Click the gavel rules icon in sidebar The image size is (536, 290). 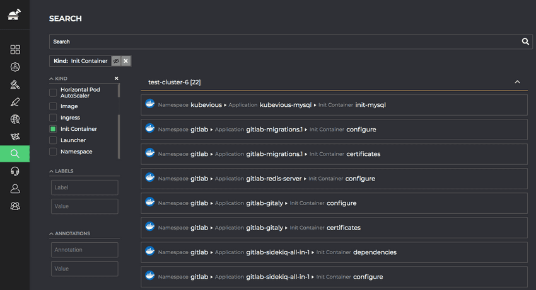tap(15, 84)
